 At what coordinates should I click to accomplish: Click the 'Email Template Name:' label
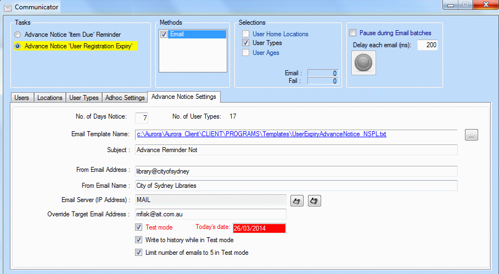click(100, 134)
